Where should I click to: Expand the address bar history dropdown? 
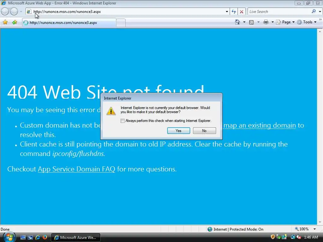(227, 12)
